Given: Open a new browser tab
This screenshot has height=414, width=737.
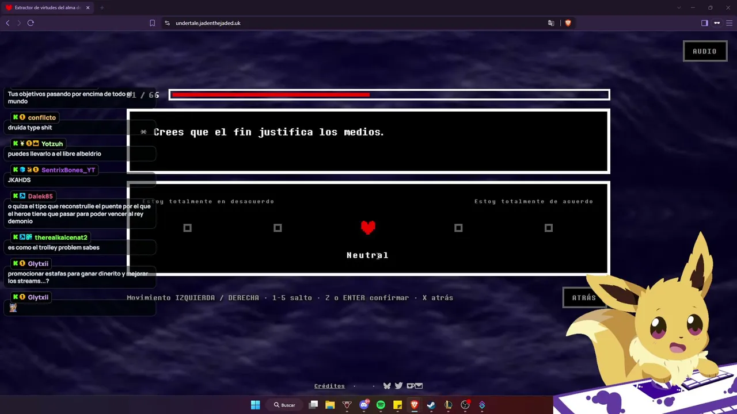Looking at the screenshot, I should [101, 7].
